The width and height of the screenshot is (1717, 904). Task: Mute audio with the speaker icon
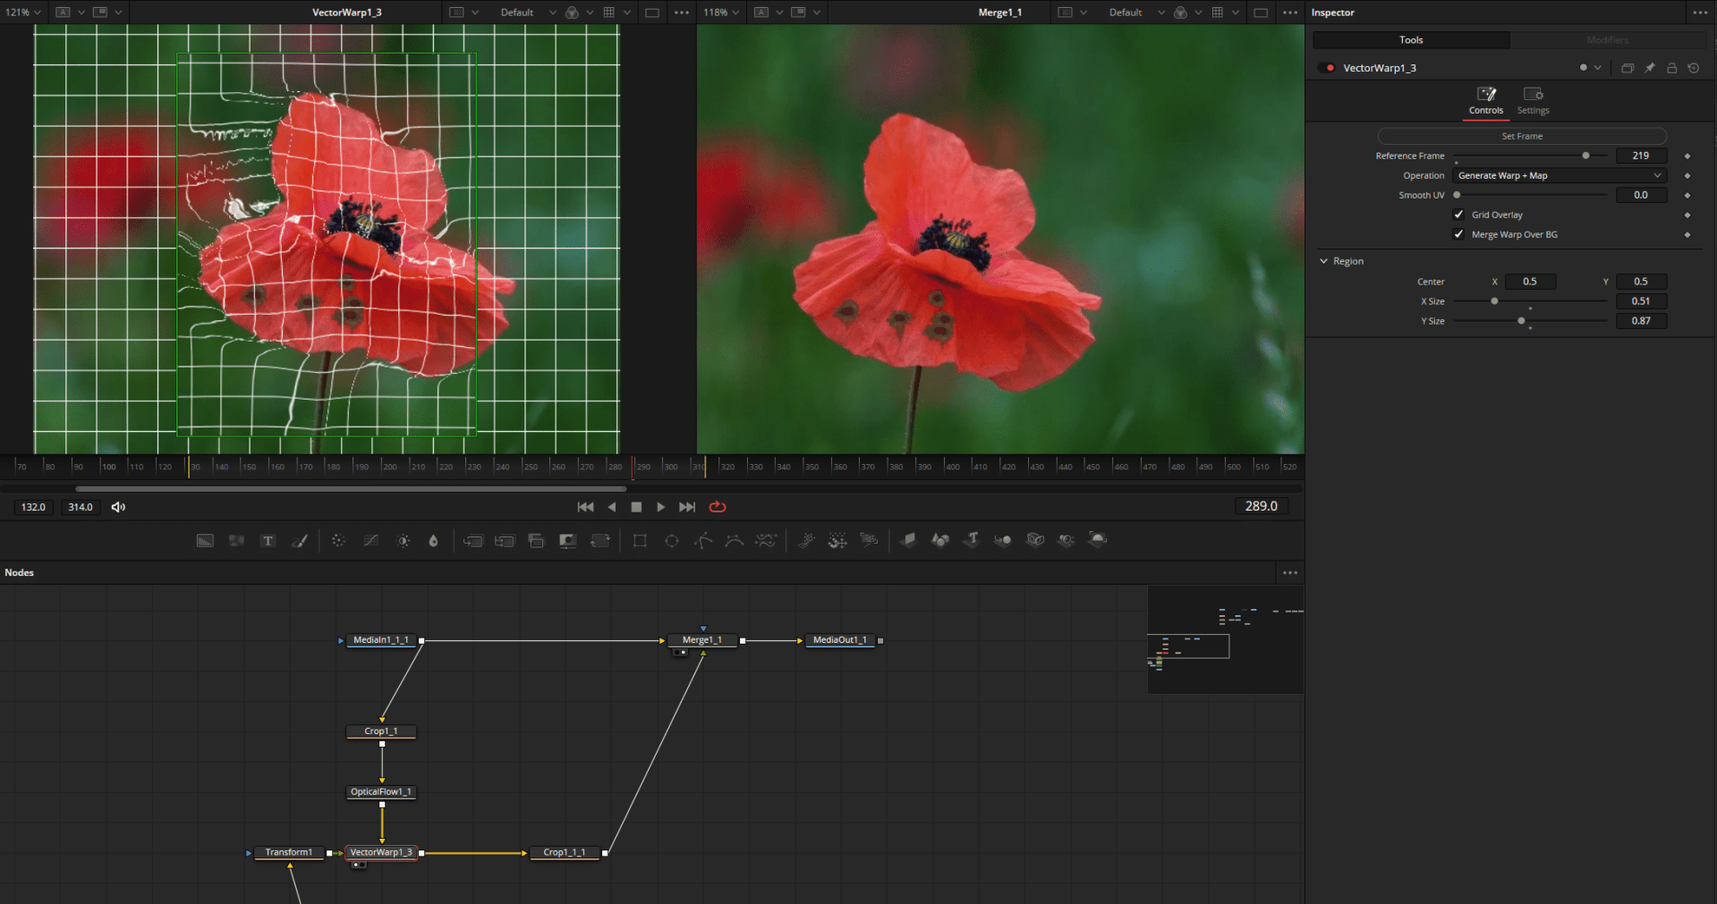click(118, 507)
